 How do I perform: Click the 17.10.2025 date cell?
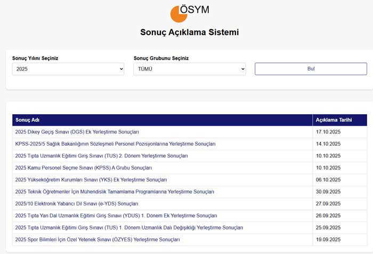[x=328, y=132]
